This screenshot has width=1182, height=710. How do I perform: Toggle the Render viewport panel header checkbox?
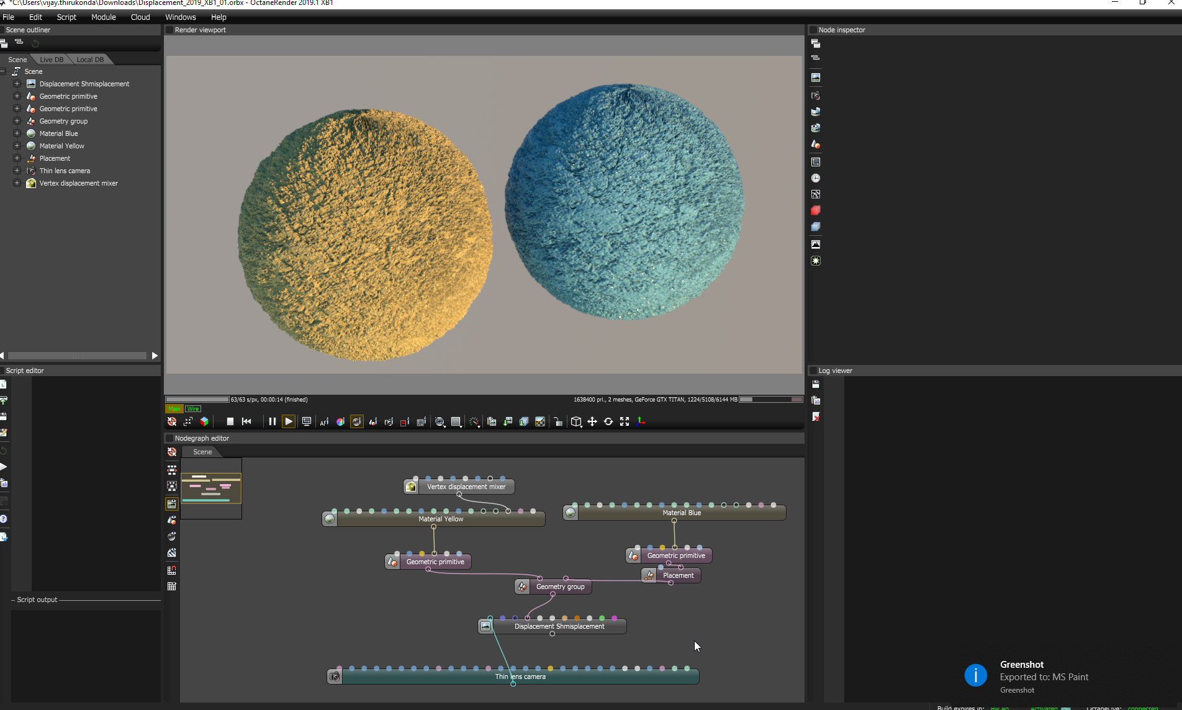click(169, 30)
